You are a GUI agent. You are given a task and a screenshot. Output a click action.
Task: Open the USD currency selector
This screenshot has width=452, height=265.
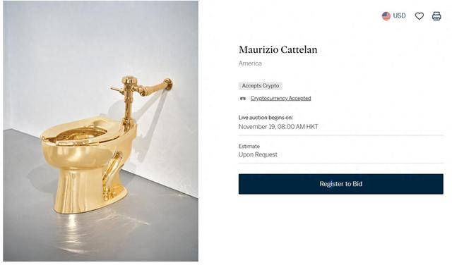pos(394,16)
